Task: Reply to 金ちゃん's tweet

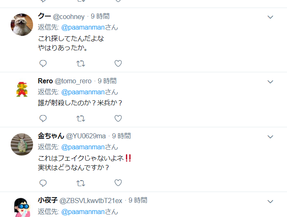Action: point(43,183)
